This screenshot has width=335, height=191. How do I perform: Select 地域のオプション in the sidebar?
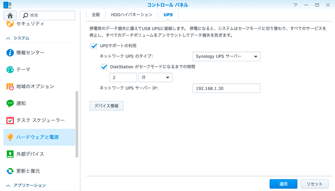point(39,86)
